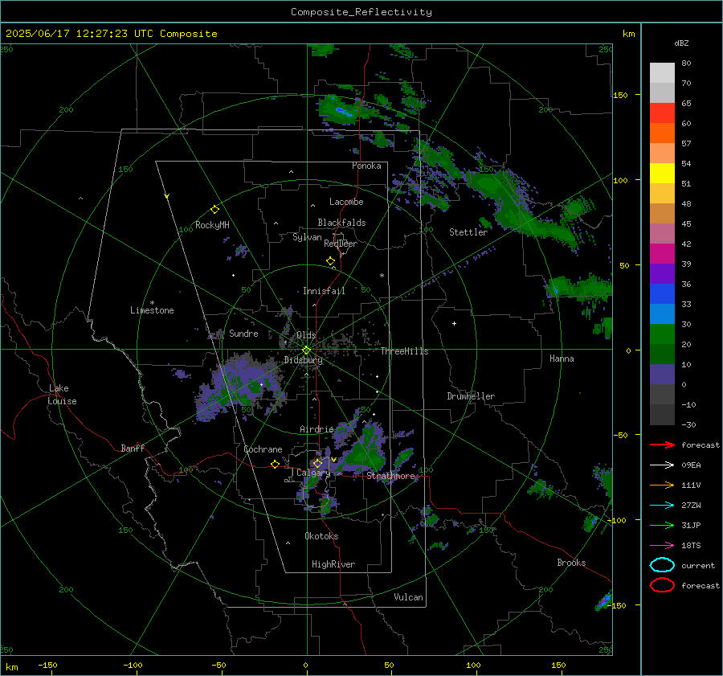723x676 pixels.
Task: Click the Calgary city label
Action: click(313, 473)
